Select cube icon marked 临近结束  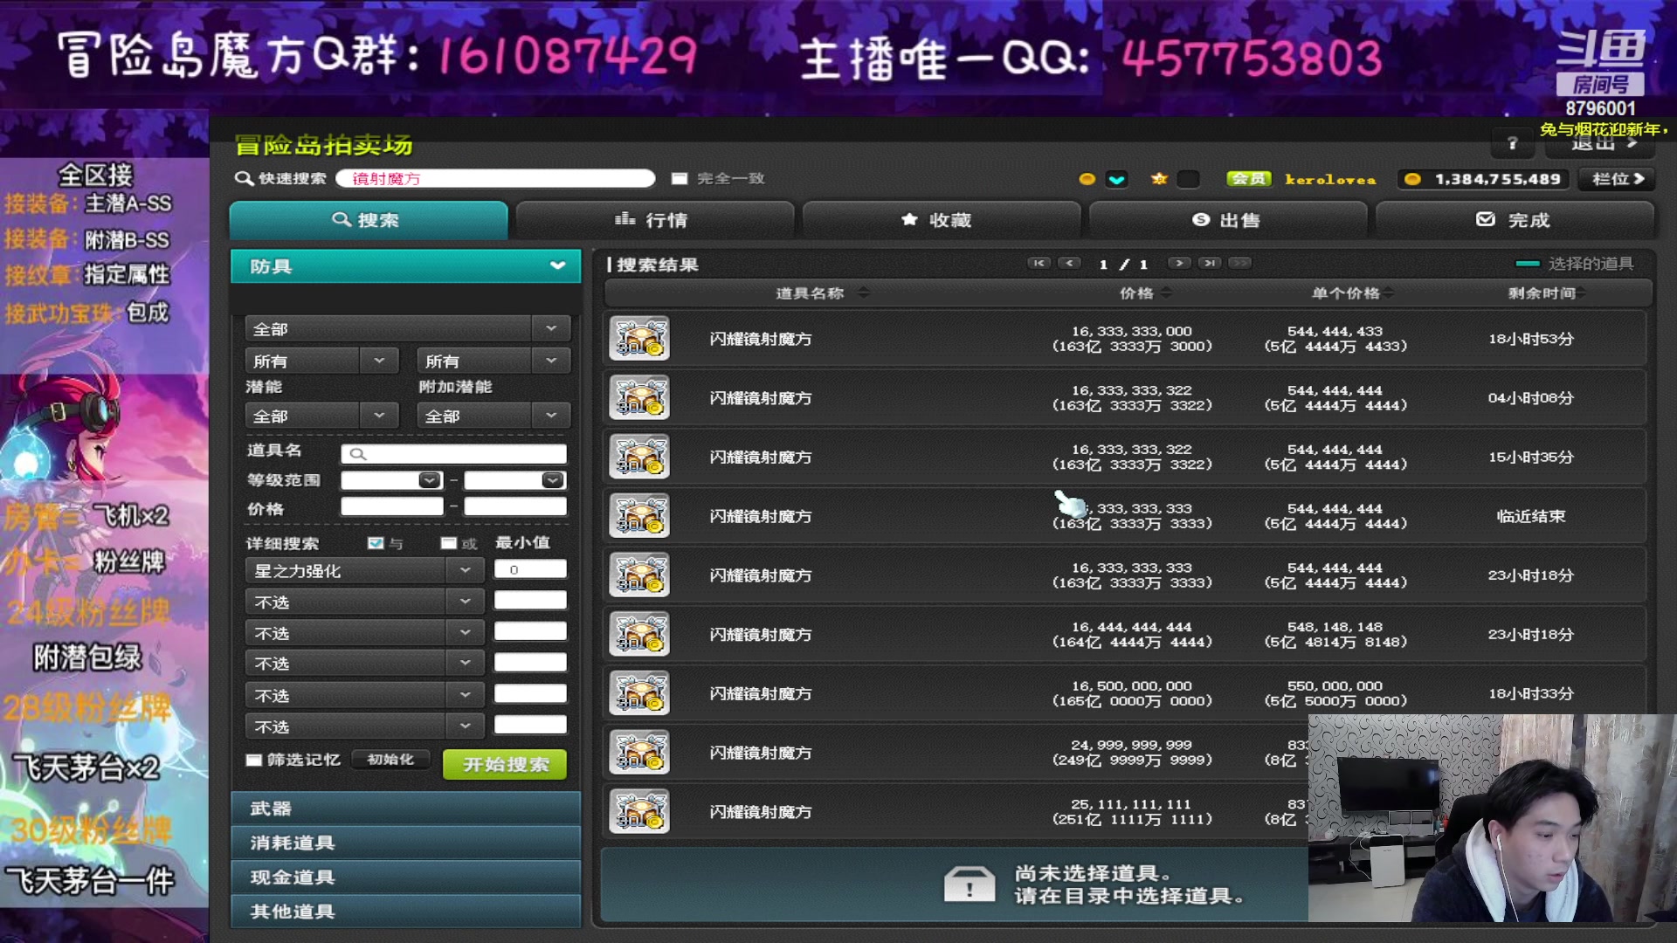(639, 516)
